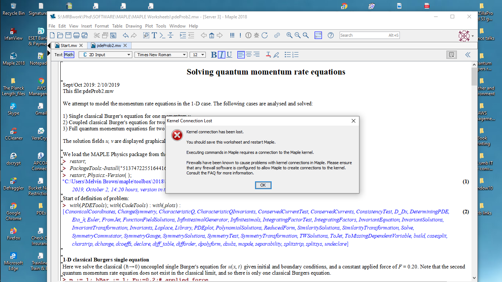Open a file with the folder icon
Image resolution: width=502 pixels, height=282 pixels.
[x=60, y=35]
